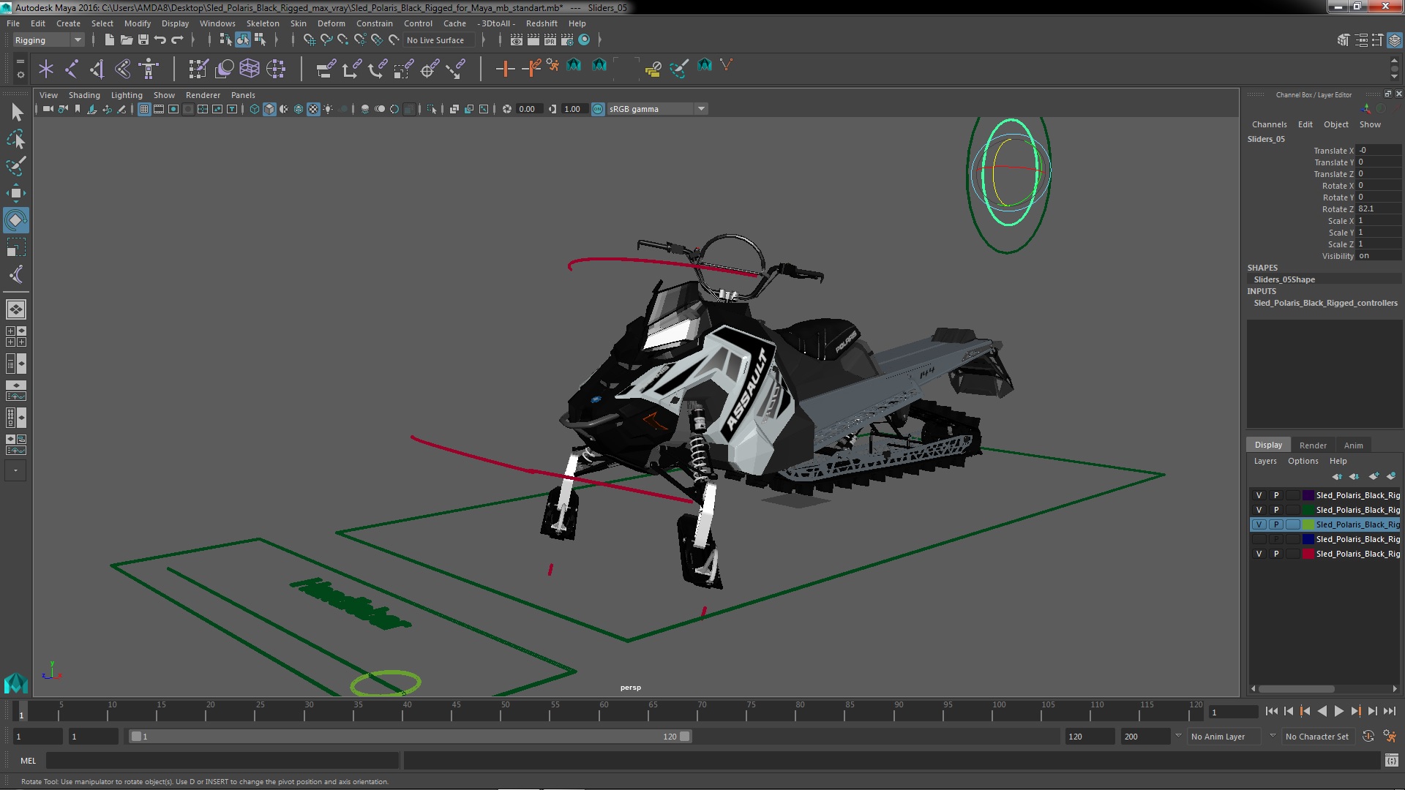Switch to the Anim layer tab
This screenshot has height=790, width=1405.
[x=1353, y=445]
